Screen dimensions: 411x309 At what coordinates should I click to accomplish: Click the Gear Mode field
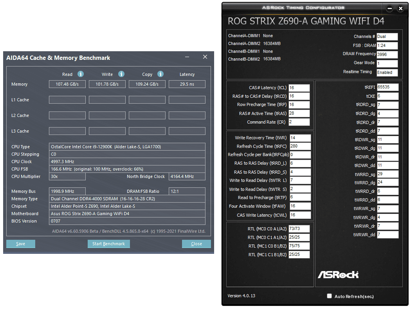(387, 63)
